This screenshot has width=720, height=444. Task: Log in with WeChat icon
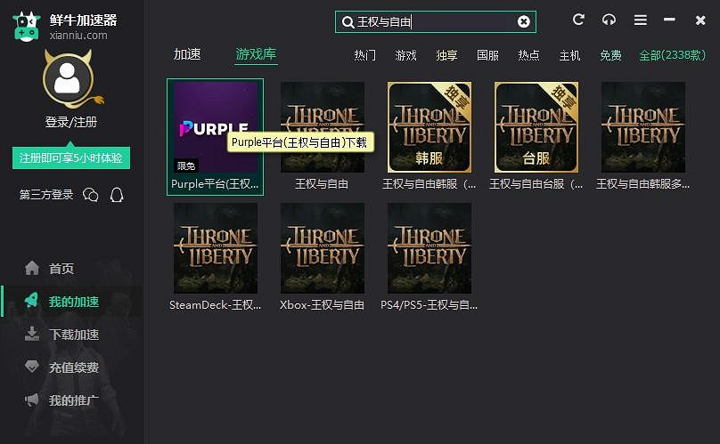point(90,194)
